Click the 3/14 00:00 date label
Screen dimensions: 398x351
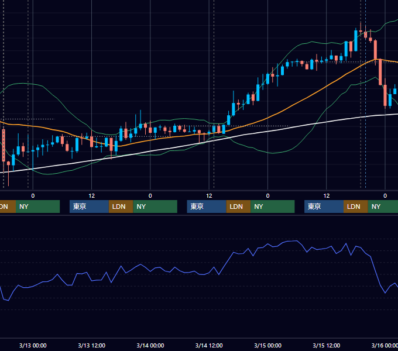[150, 345]
